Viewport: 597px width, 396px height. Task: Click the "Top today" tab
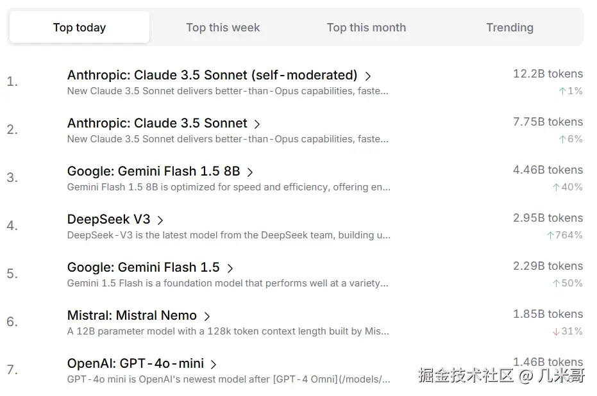pos(79,27)
